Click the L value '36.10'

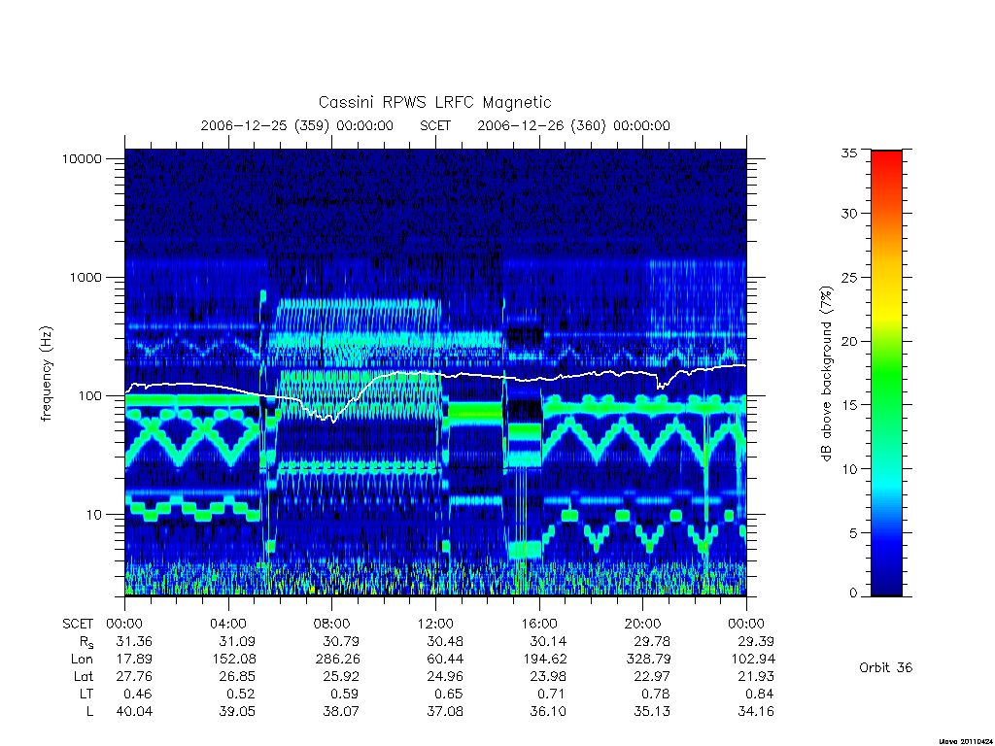click(548, 712)
